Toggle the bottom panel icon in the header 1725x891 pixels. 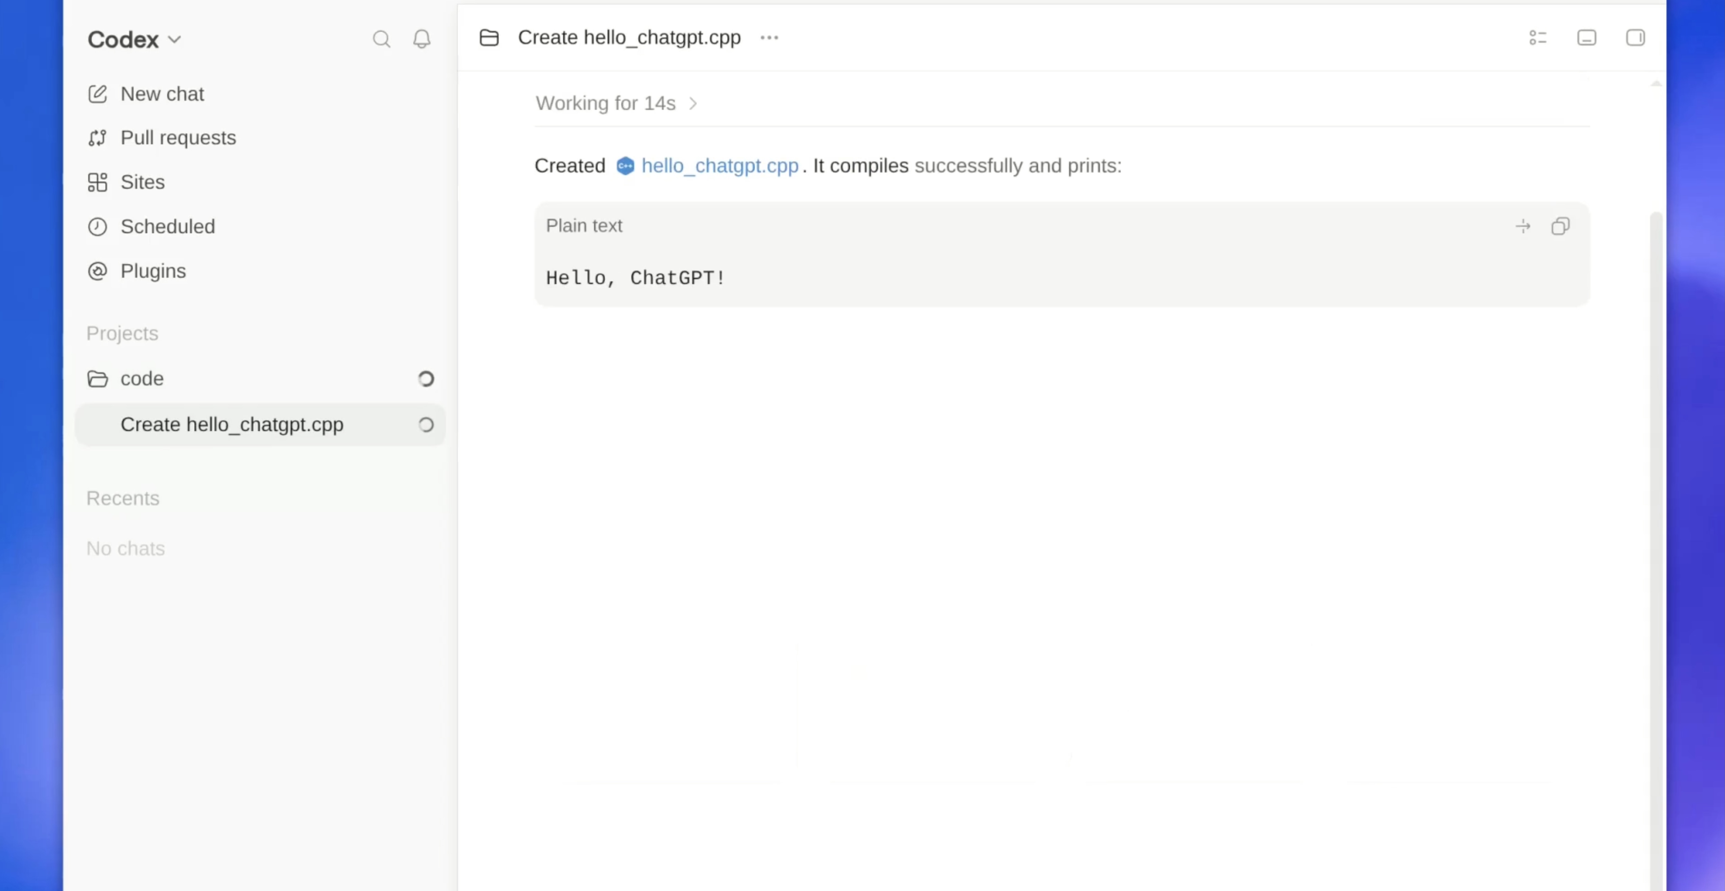tap(1587, 38)
